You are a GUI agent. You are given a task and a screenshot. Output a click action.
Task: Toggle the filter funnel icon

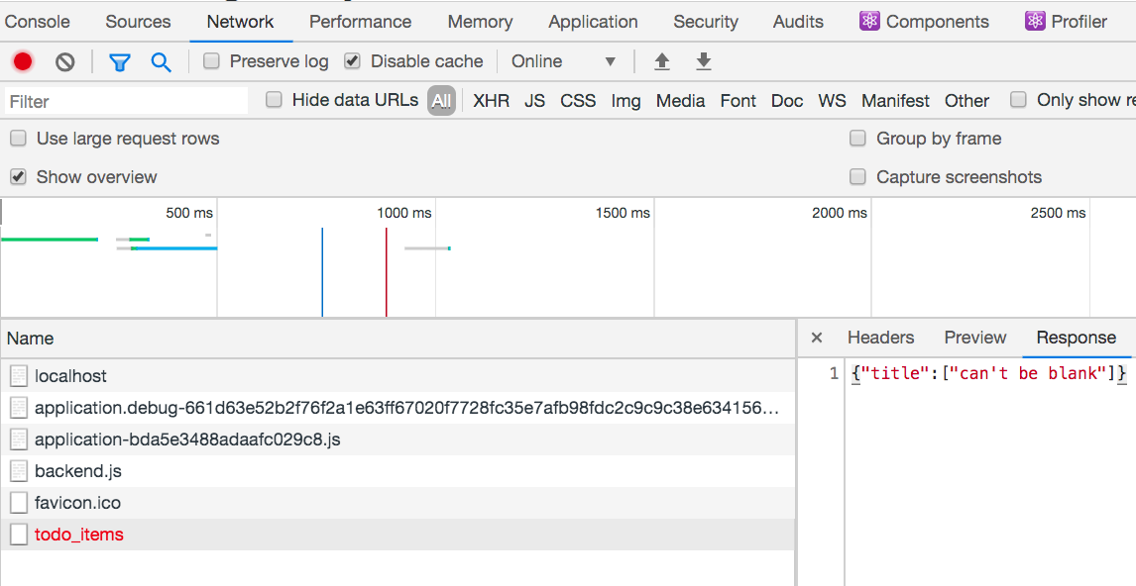point(120,61)
